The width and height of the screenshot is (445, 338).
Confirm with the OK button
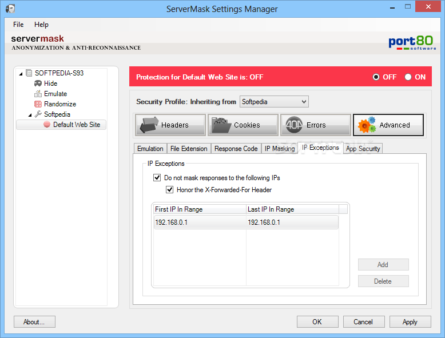point(317,322)
